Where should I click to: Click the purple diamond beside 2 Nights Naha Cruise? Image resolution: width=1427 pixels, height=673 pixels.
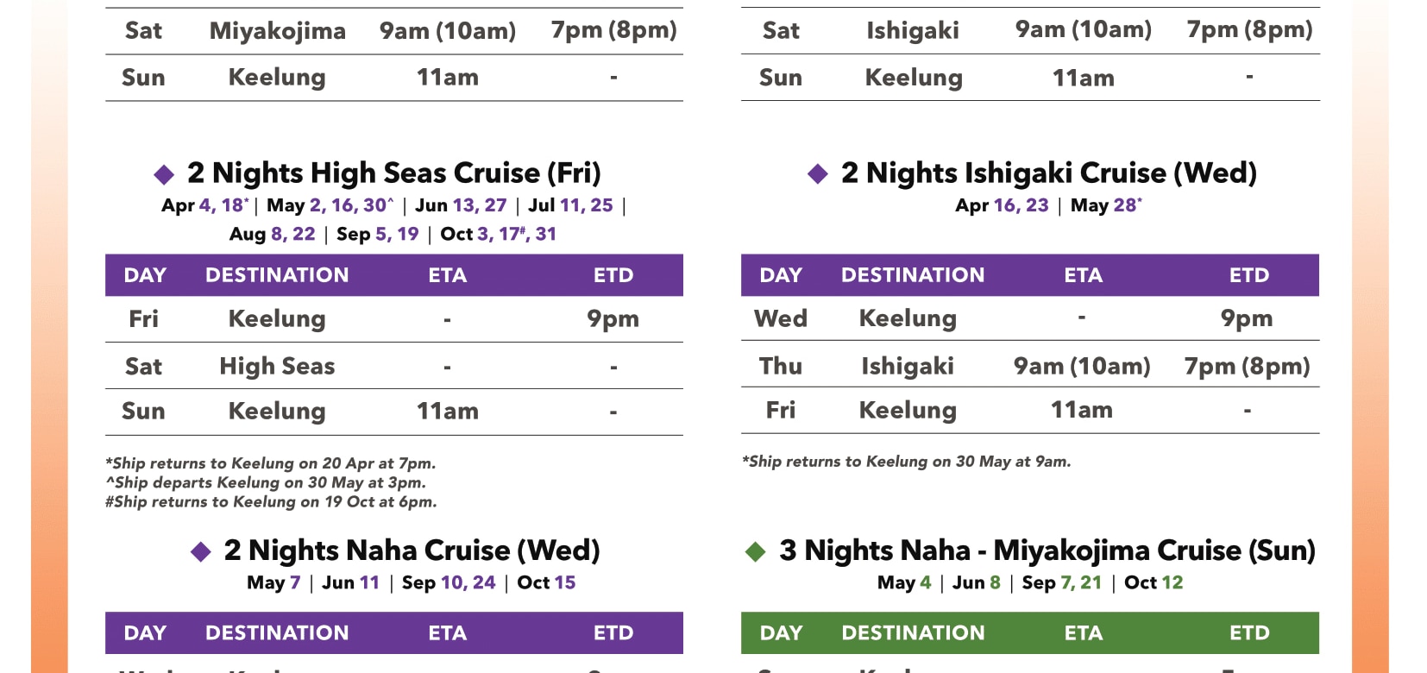coord(201,551)
